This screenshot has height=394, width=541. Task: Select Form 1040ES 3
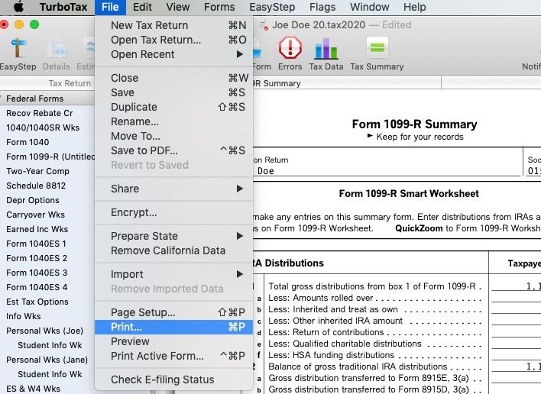37,273
